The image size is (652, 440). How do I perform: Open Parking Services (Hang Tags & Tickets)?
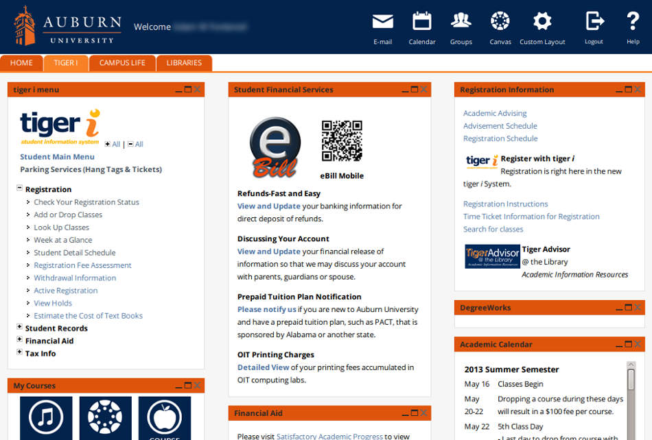[x=91, y=169]
